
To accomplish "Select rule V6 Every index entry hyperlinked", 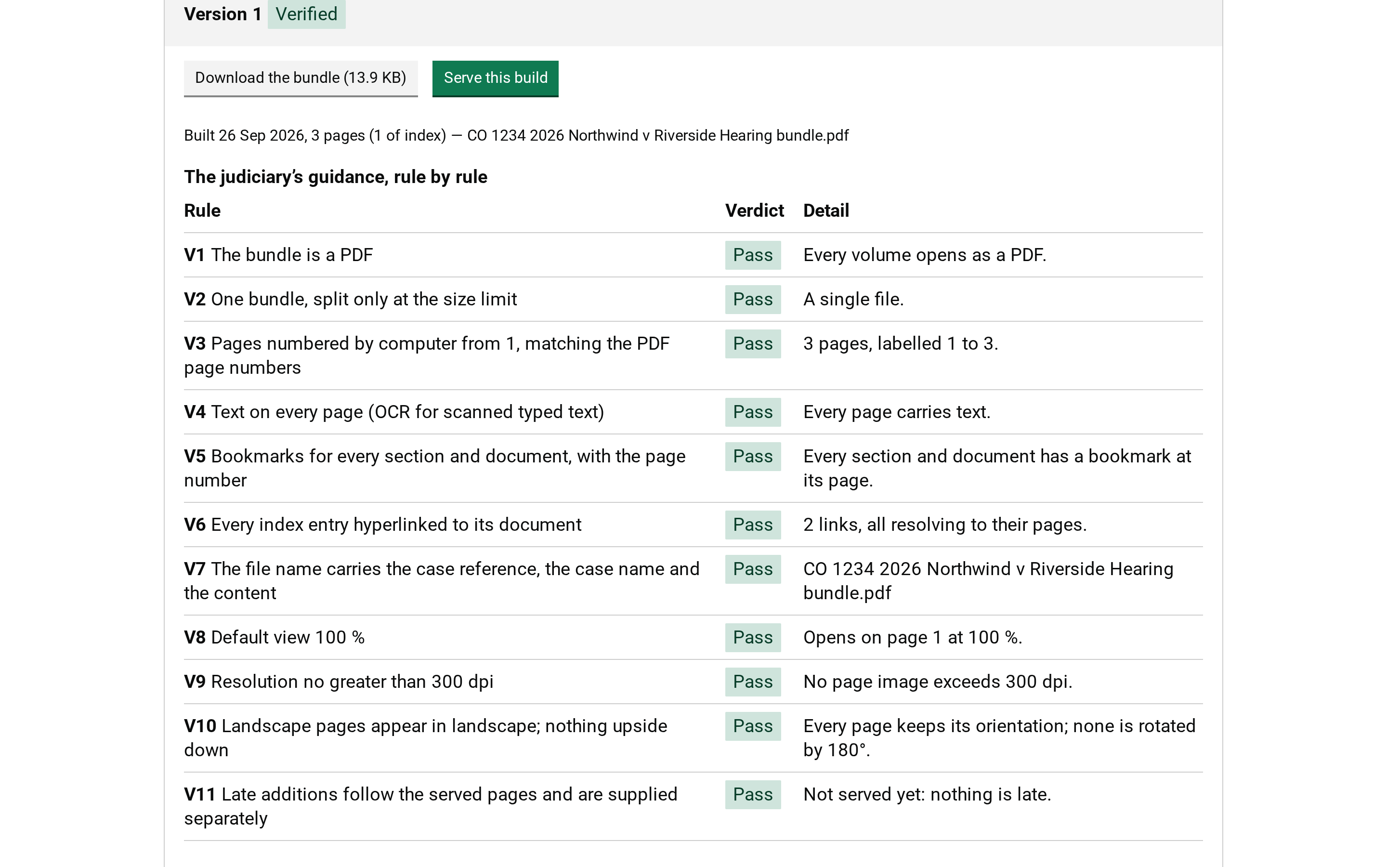I will pos(382,524).
